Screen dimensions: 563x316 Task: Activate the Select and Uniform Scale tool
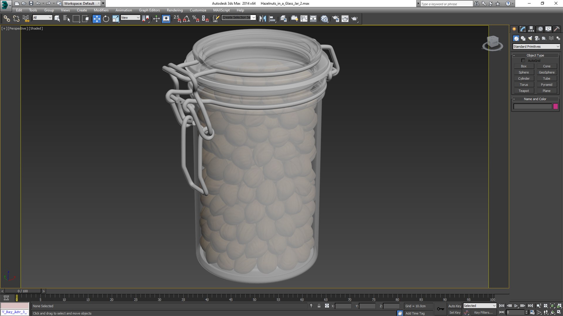(x=116, y=19)
